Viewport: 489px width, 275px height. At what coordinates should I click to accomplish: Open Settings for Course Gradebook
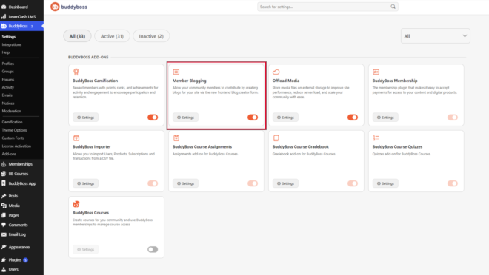(286, 183)
